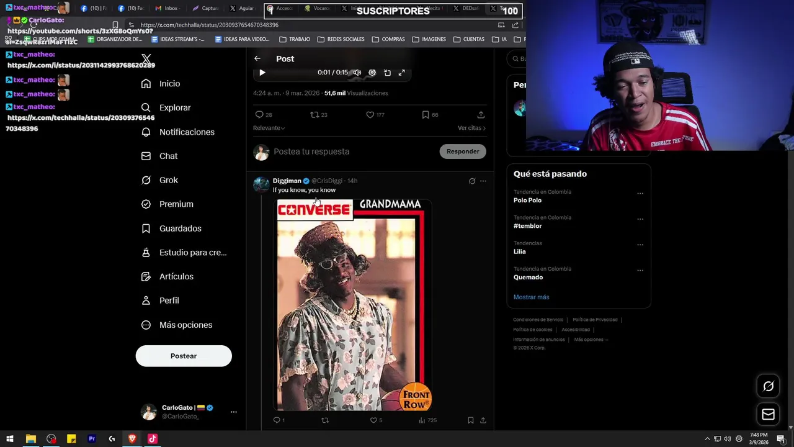Open CarloGato account options ellipsis
Viewport: 794px width, 447px height.
[x=234, y=412]
